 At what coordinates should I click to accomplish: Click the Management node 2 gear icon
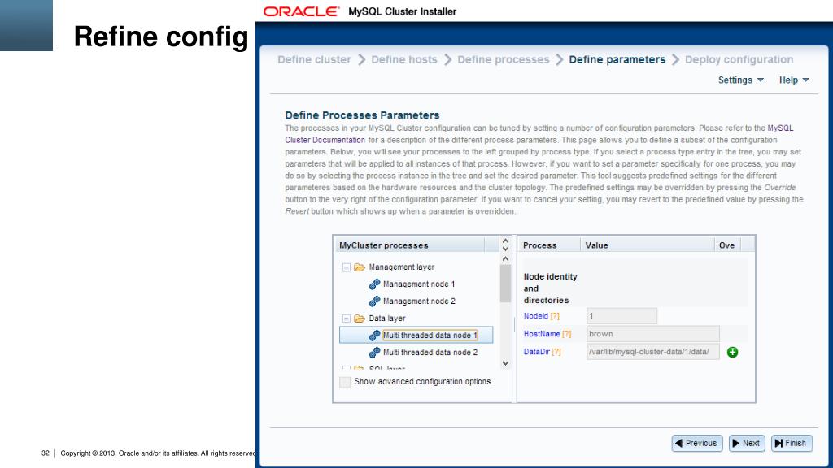point(374,301)
